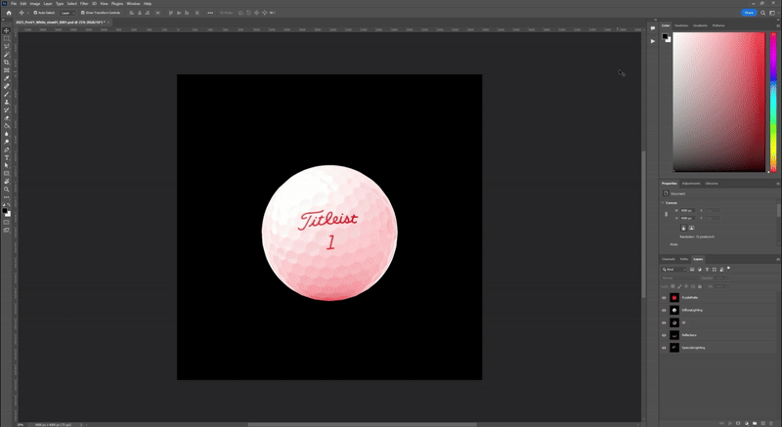Pick a color in the color field
Screen dimensions: 782x427
click(718, 103)
